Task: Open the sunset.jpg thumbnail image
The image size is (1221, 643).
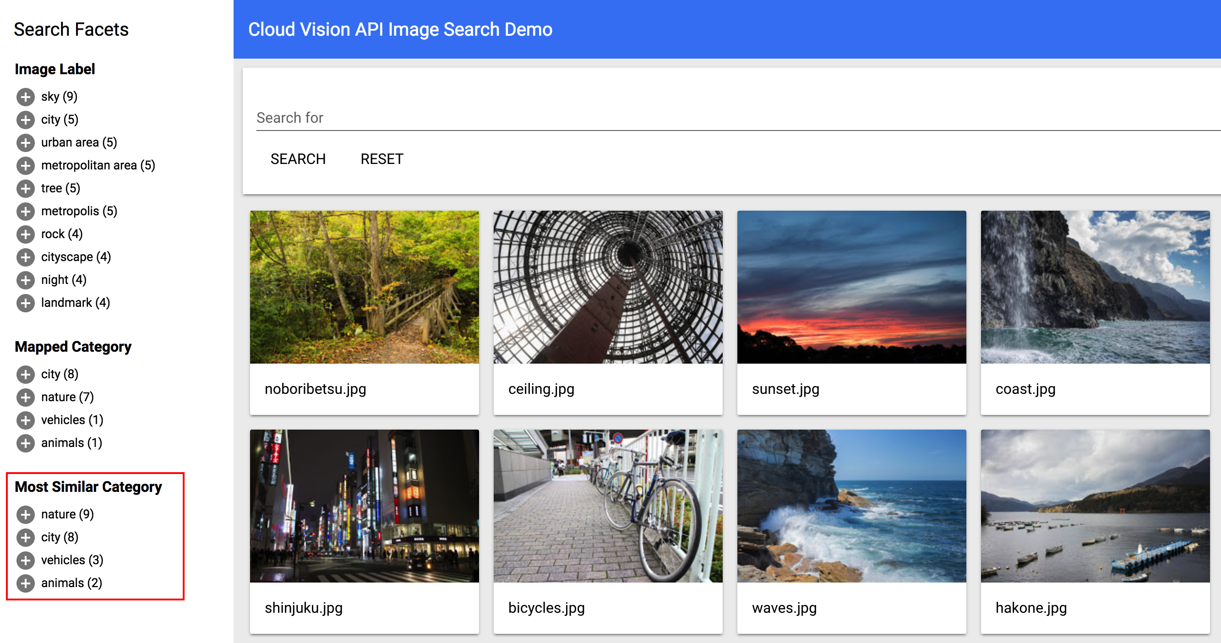Action: 852,287
